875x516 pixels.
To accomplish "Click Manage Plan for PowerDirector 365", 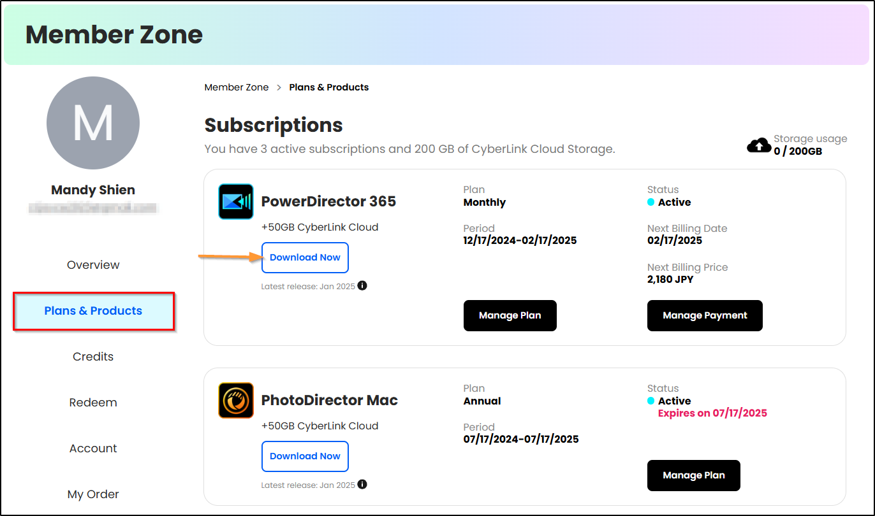I will (510, 315).
